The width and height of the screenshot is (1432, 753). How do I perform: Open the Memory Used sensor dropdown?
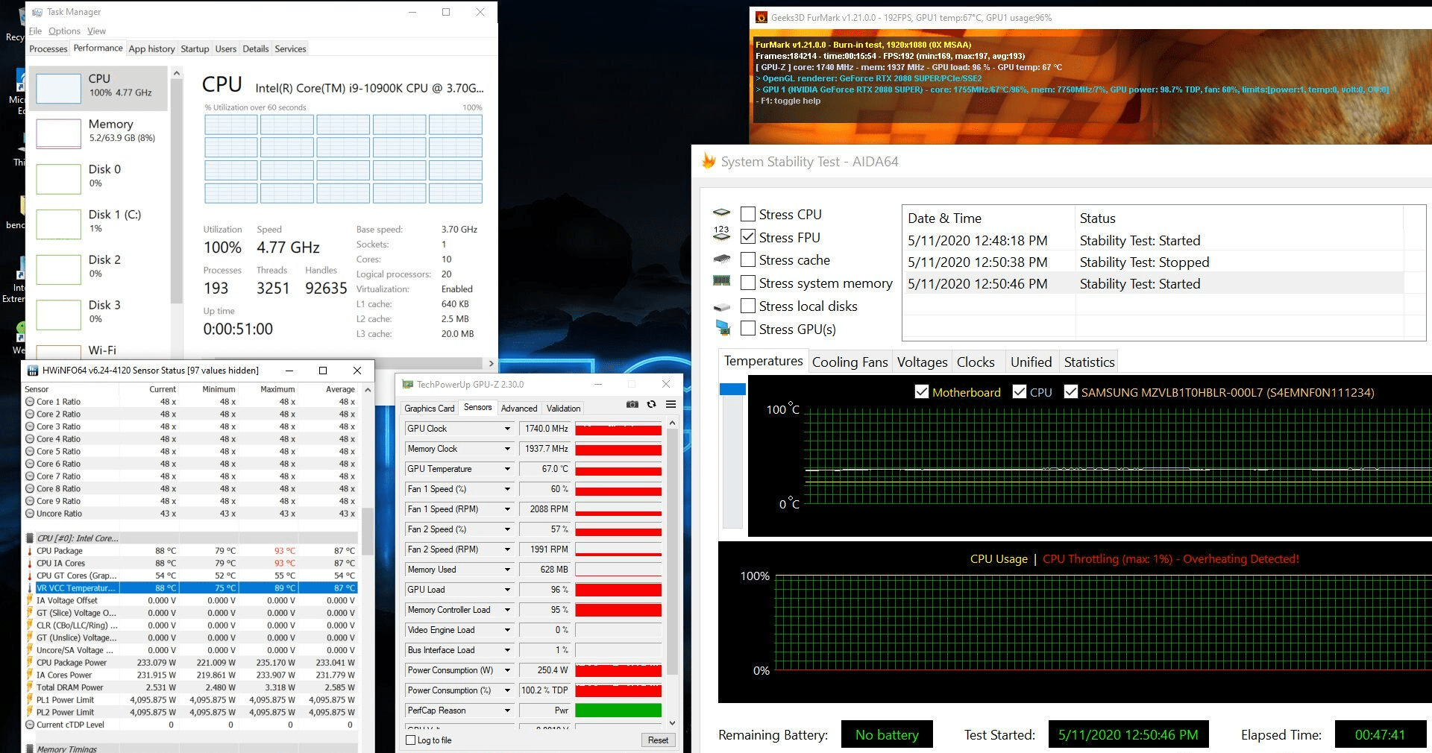coord(507,570)
